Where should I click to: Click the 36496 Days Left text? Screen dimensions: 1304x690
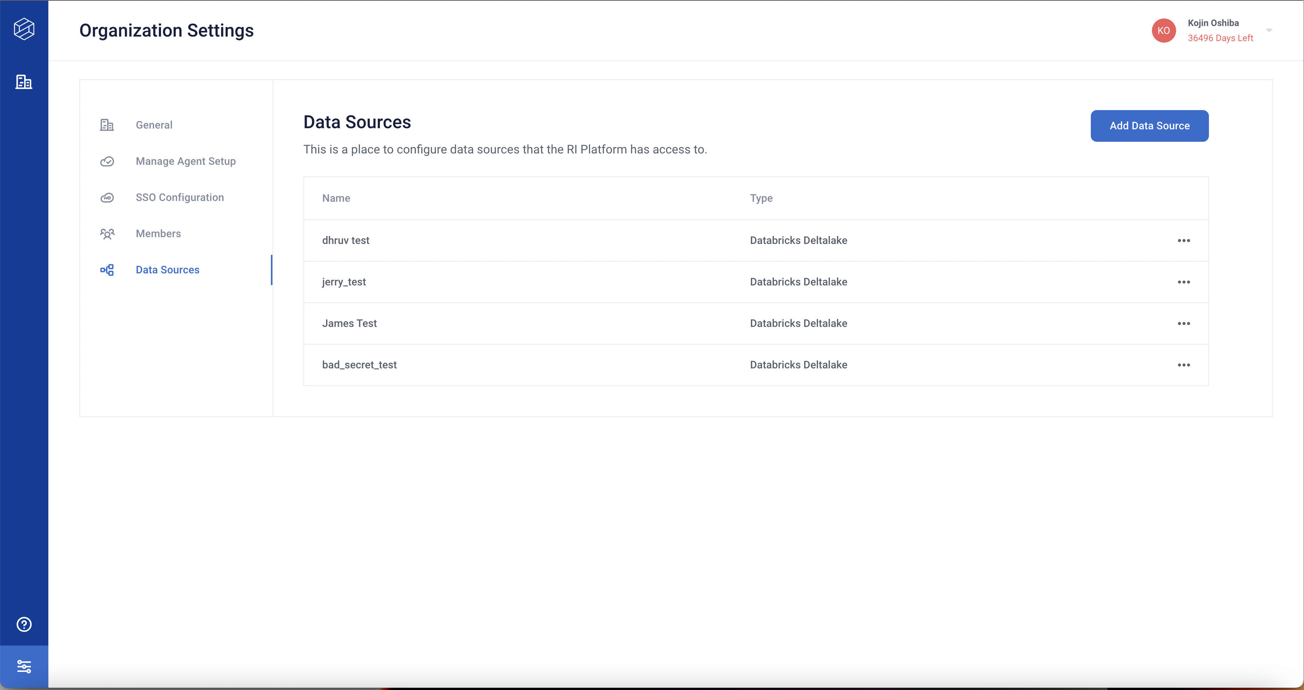coord(1220,38)
